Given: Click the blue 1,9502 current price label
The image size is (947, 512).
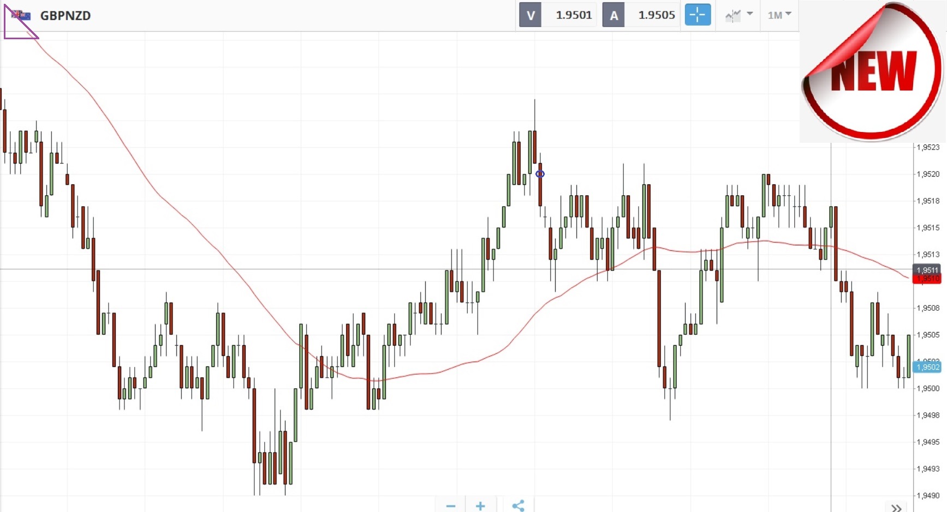Looking at the screenshot, I should click(x=927, y=367).
